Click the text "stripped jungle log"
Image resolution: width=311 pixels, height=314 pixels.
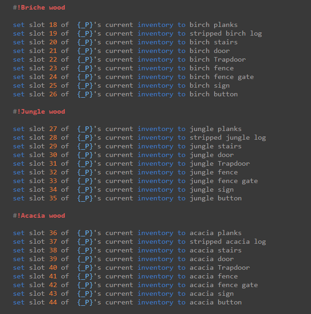click(x=227, y=137)
